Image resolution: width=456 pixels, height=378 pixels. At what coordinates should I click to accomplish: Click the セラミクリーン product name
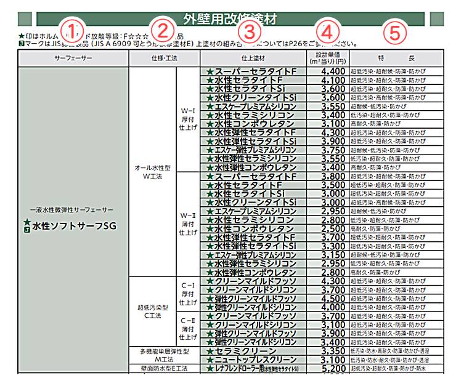tap(245, 351)
